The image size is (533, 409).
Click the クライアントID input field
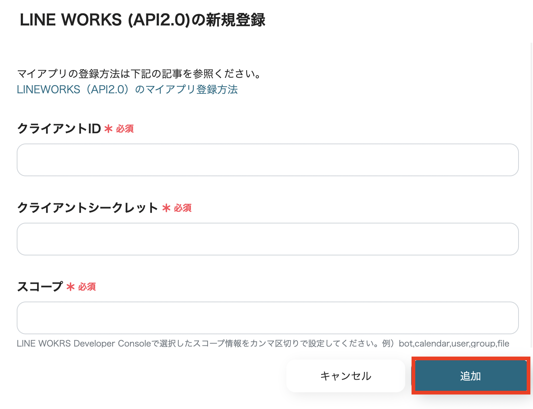click(x=267, y=160)
